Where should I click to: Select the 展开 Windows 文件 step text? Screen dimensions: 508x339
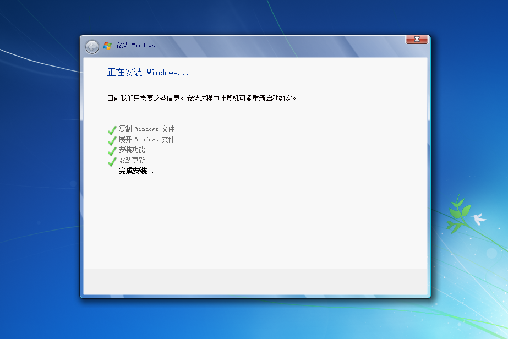click(146, 139)
